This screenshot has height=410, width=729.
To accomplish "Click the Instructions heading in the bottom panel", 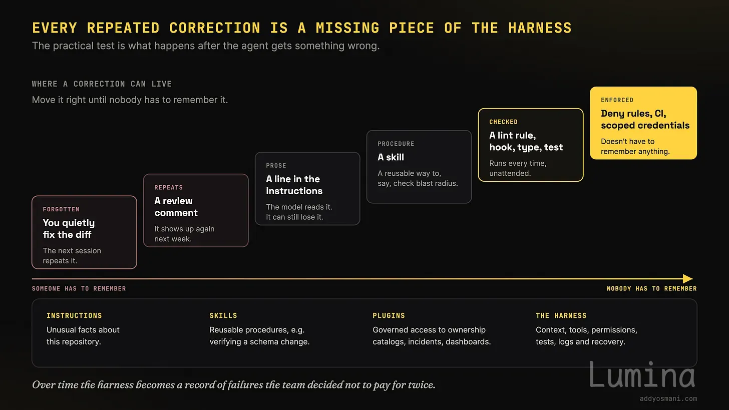I will point(74,315).
